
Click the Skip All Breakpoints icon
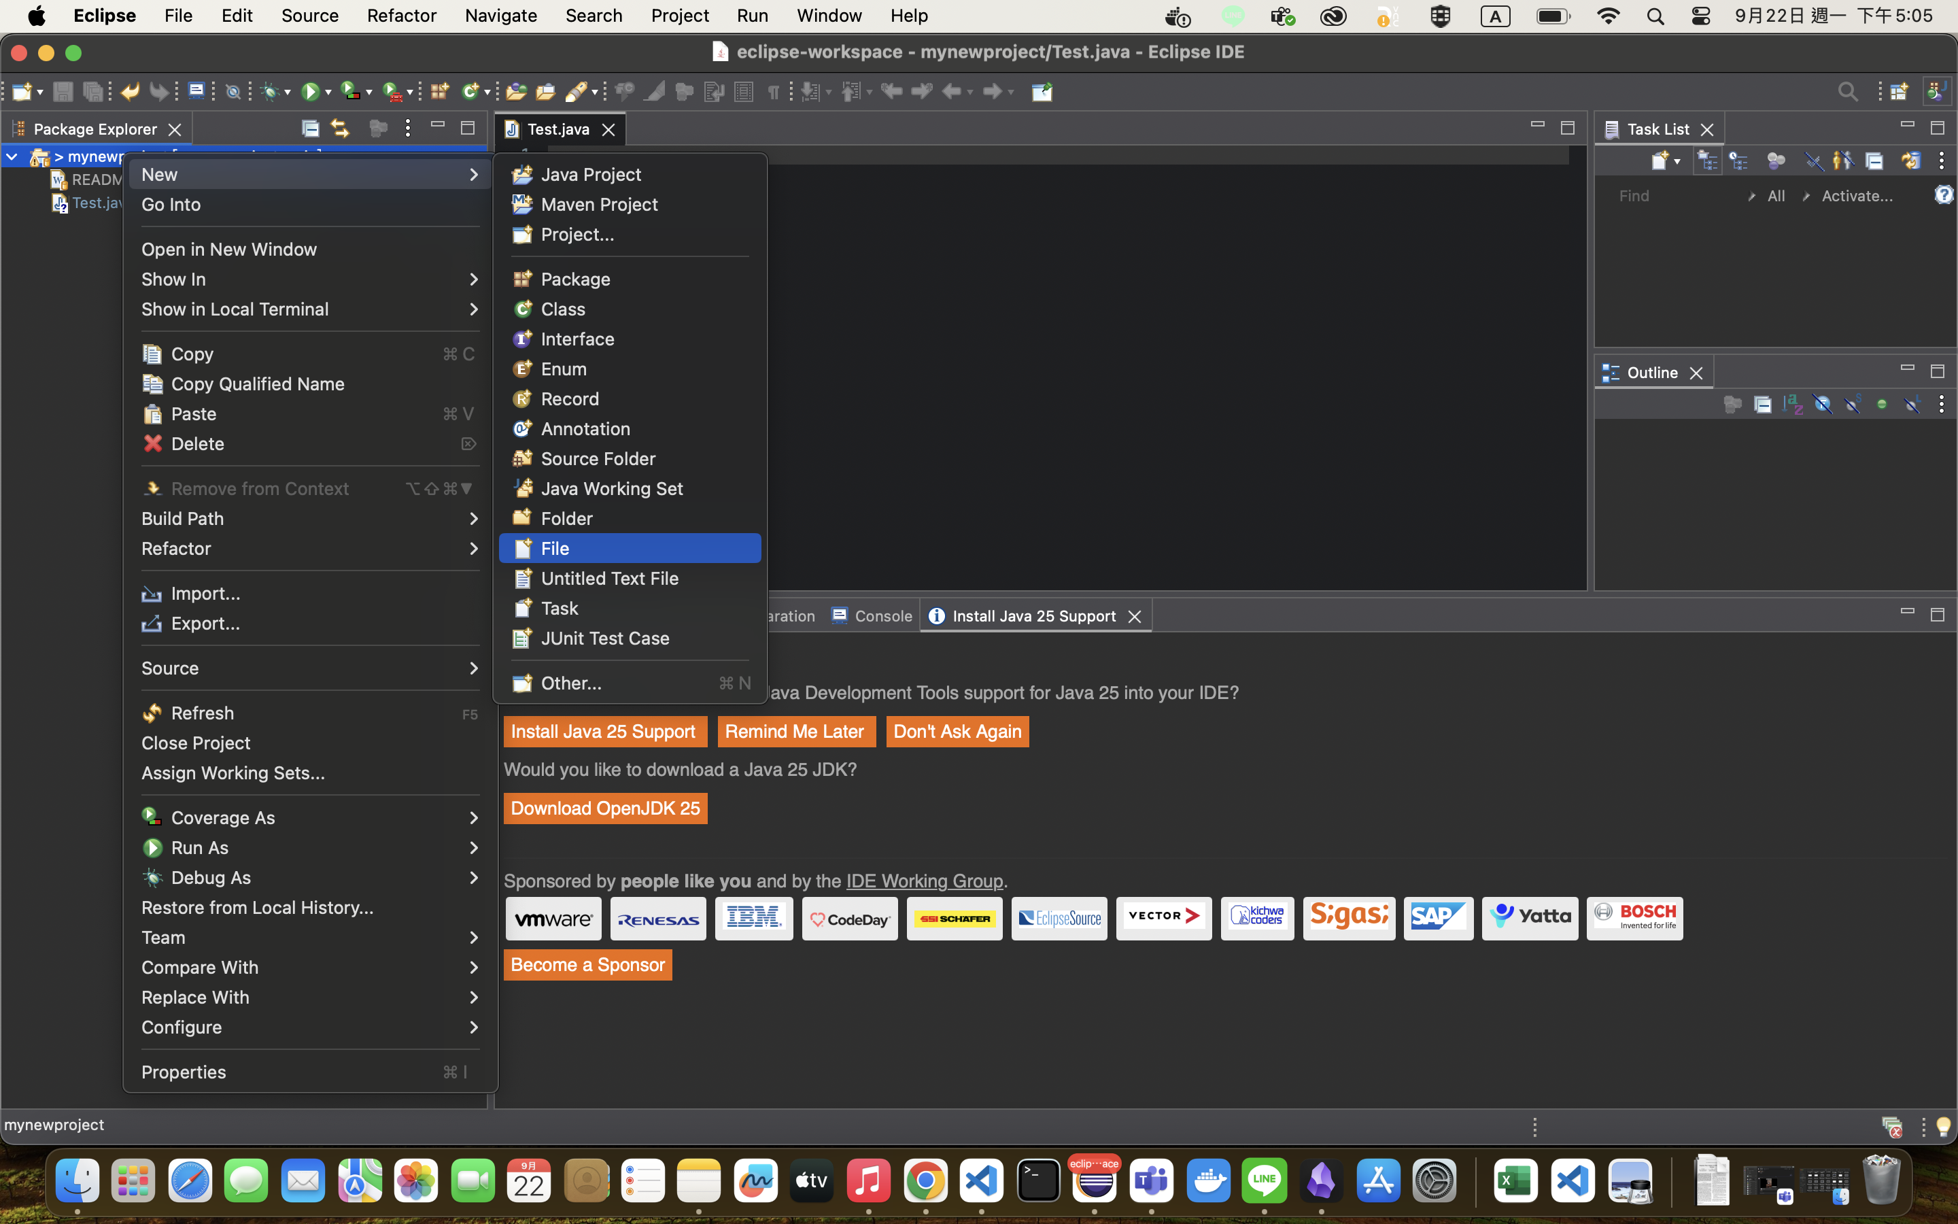[x=233, y=92]
